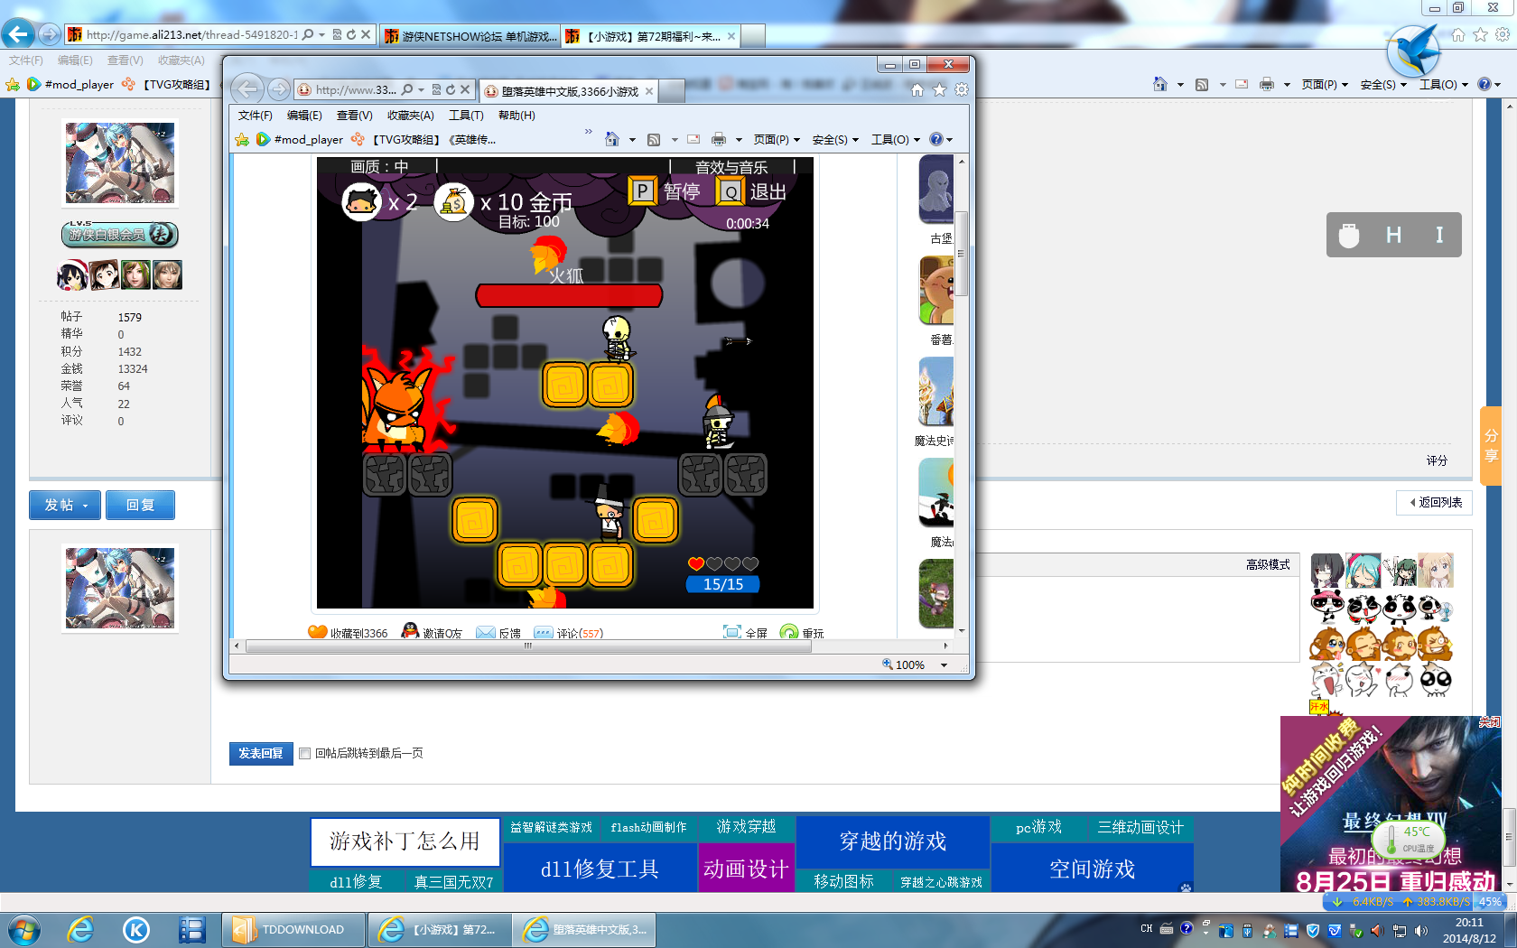Click 音效与音乐 sound setting in game
The height and width of the screenshot is (948, 1517).
[731, 167]
